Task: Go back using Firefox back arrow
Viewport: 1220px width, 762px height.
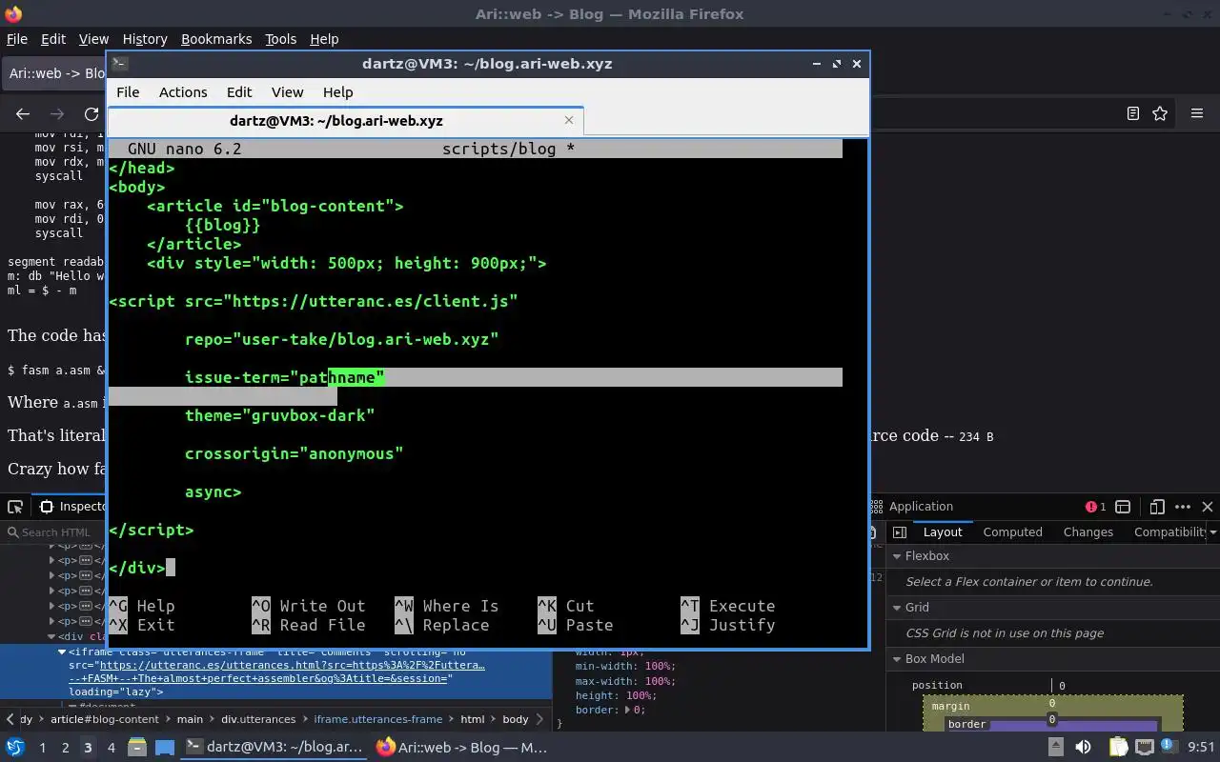Action: tap(23, 113)
